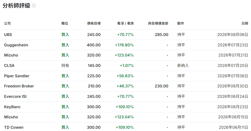Click Guggenheim price target 400.00
This screenshot has height=131, width=251.
tap(94, 45)
